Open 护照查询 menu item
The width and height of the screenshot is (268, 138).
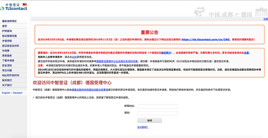click(7, 31)
